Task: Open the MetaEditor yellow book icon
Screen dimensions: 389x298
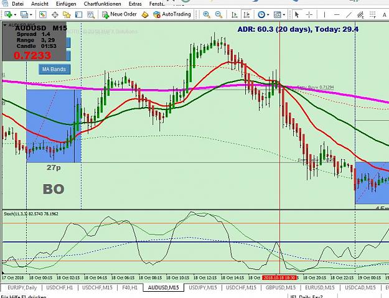Action: tap(145, 15)
